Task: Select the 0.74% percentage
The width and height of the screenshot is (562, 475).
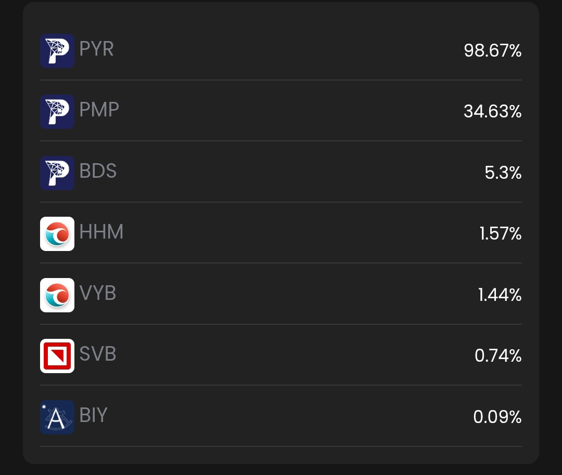Action: tap(497, 356)
